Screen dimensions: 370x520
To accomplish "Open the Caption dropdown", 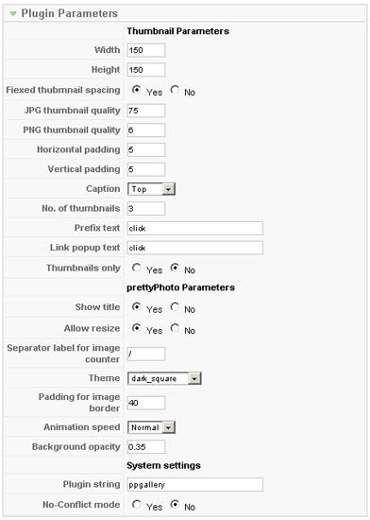I will (x=151, y=189).
